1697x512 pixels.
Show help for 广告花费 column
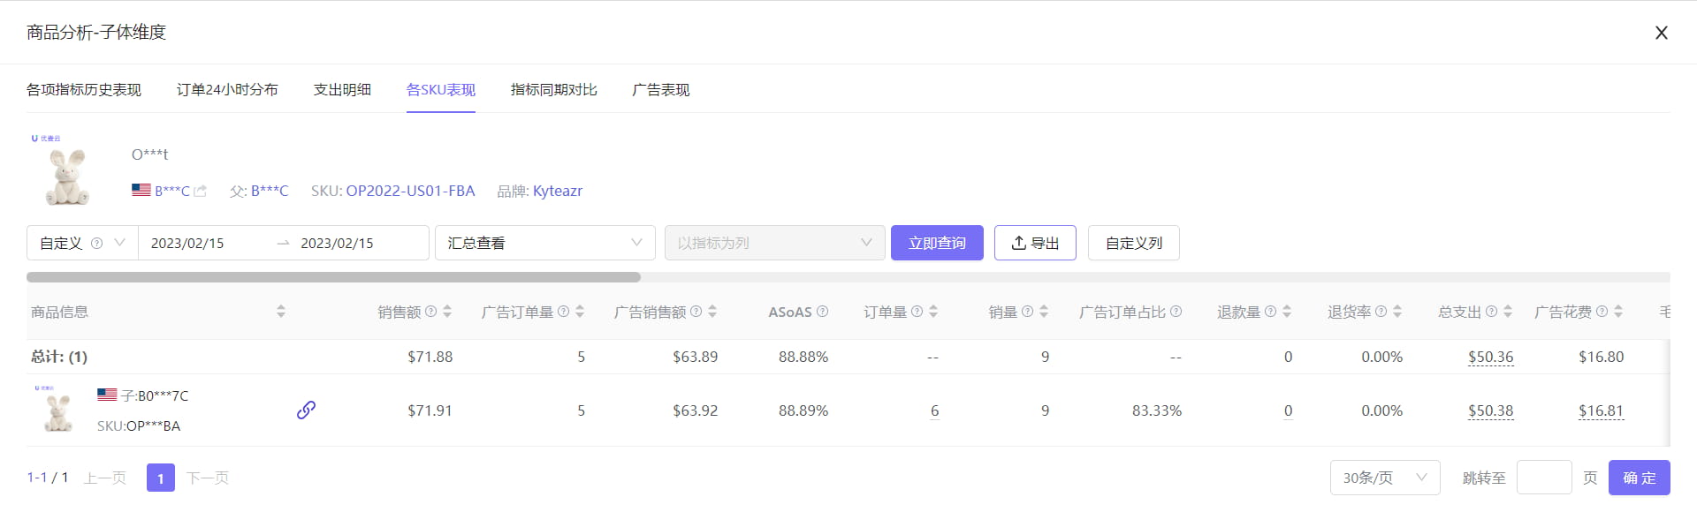[x=1602, y=312]
